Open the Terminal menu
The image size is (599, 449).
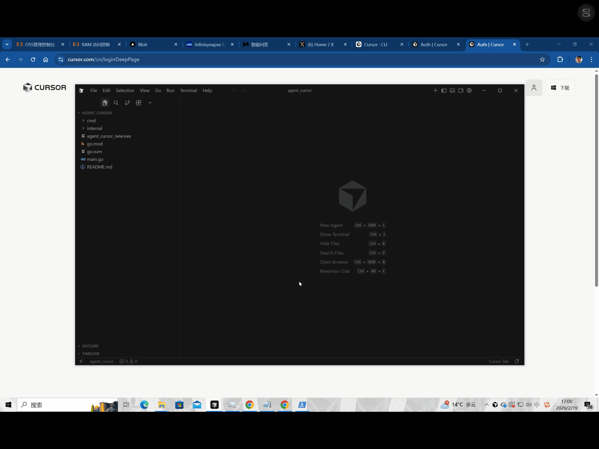coord(188,90)
